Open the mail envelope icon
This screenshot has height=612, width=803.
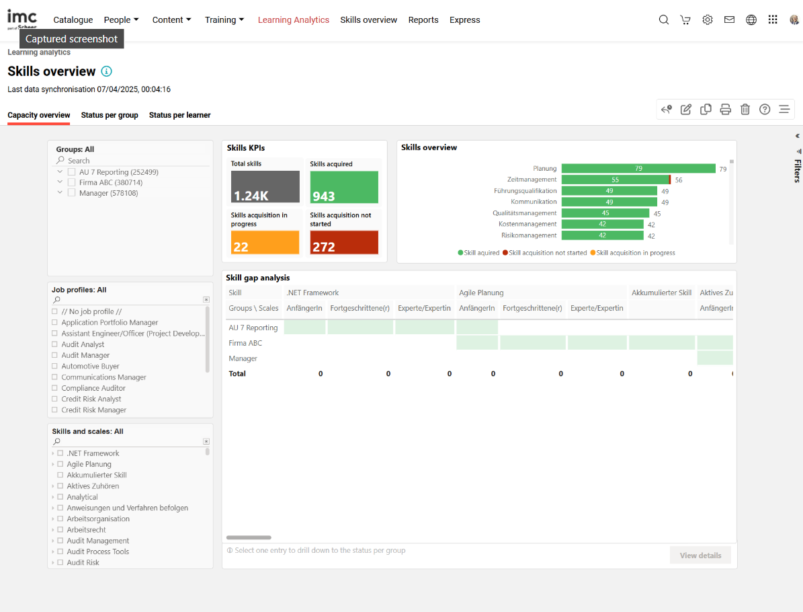(x=729, y=20)
